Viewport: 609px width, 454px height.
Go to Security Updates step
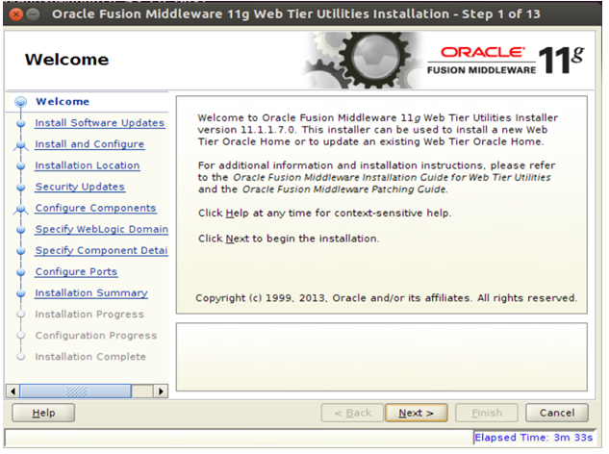80,187
